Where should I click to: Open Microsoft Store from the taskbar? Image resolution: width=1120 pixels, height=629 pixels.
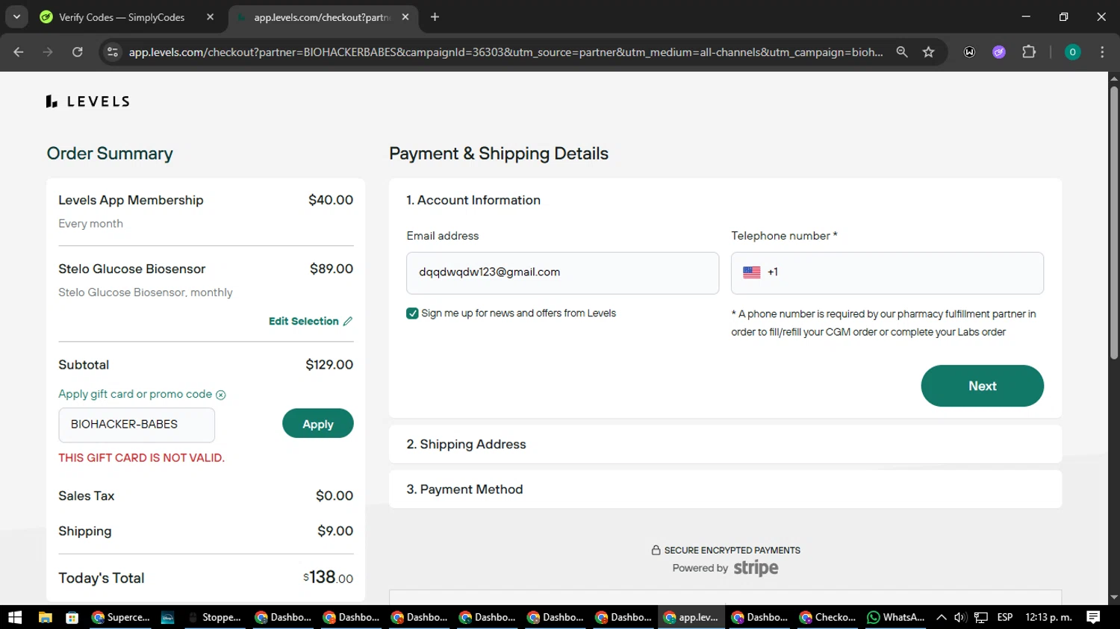click(72, 617)
